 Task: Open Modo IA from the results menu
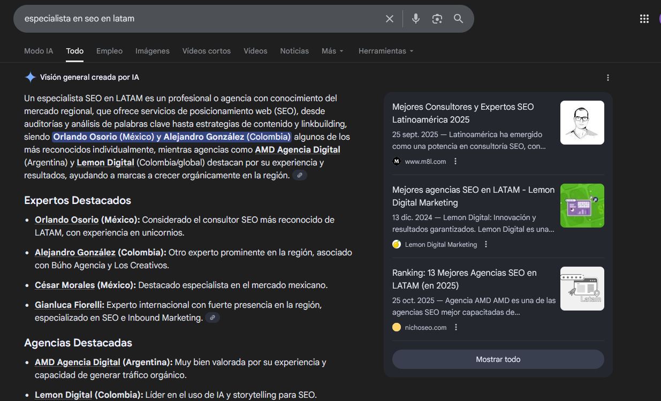click(x=38, y=51)
